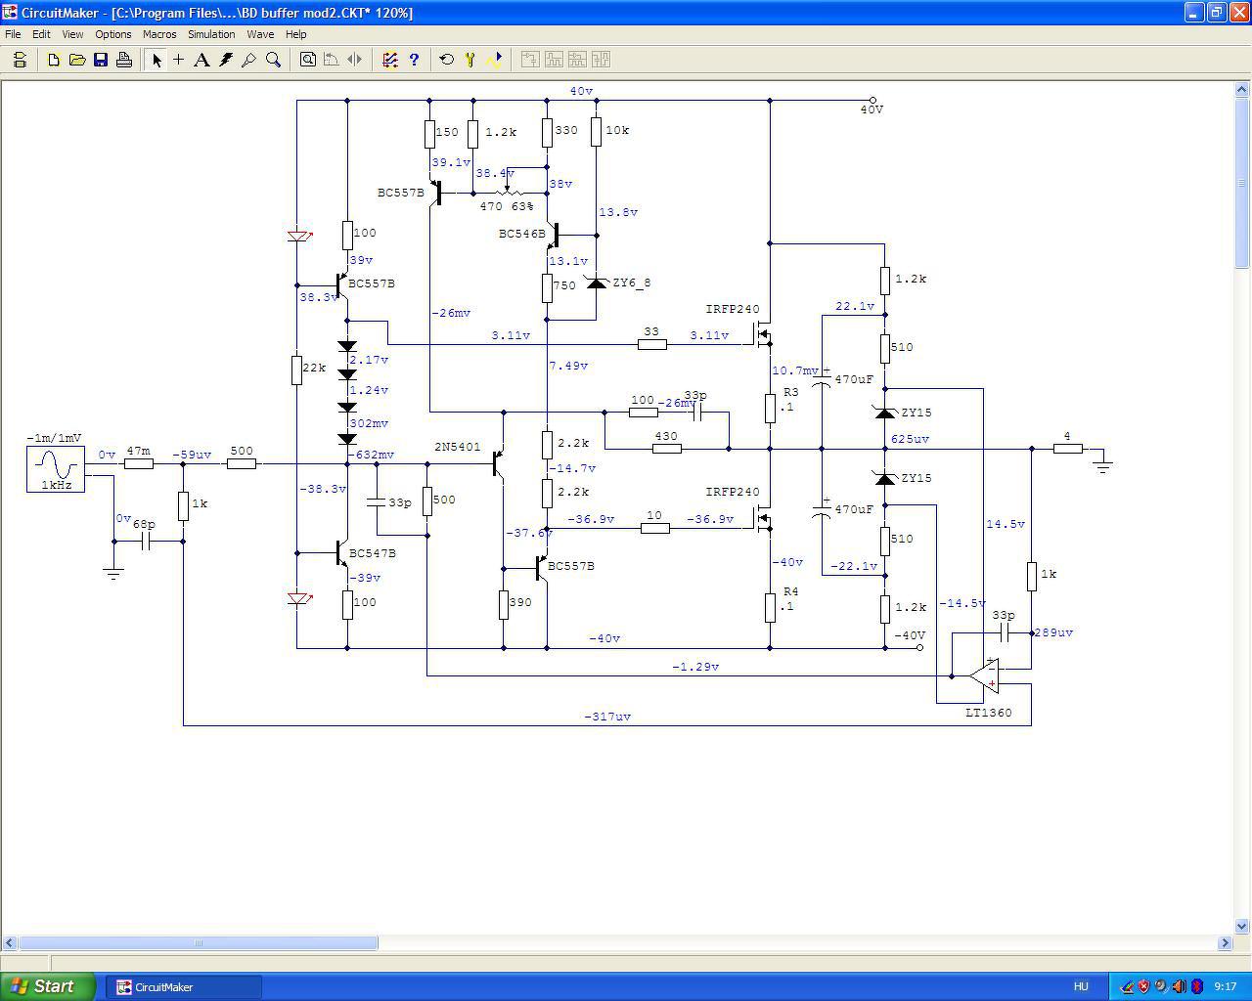Select the R3 resistor
The height and width of the screenshot is (1001, 1252).
pyautogui.click(x=770, y=409)
